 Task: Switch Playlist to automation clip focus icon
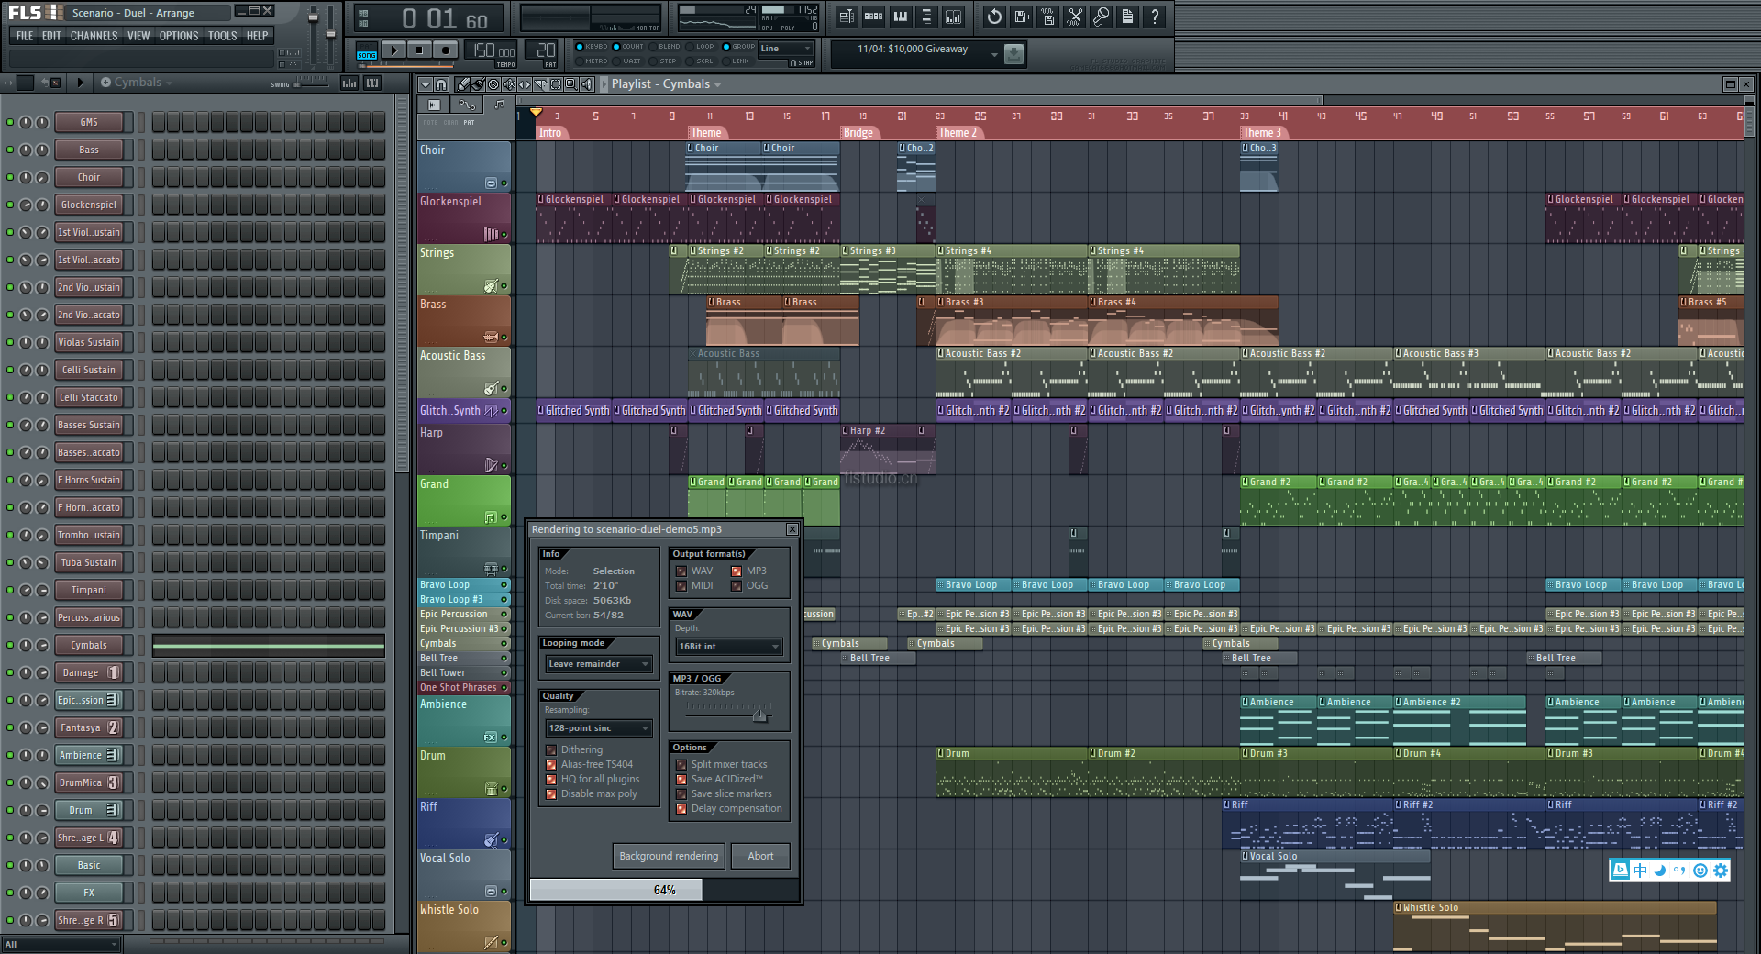(467, 105)
